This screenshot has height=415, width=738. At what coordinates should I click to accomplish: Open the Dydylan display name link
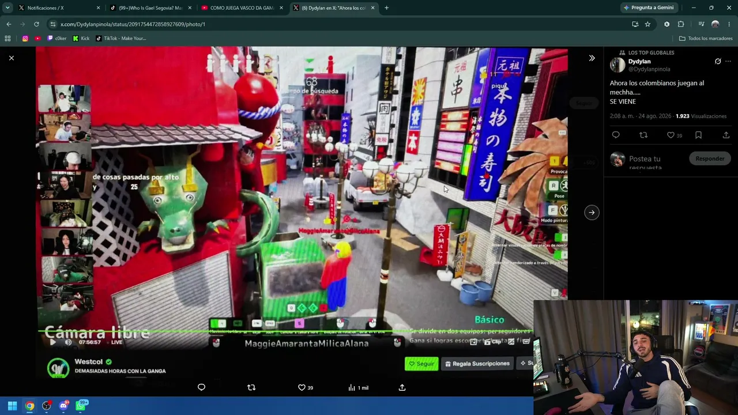point(639,61)
